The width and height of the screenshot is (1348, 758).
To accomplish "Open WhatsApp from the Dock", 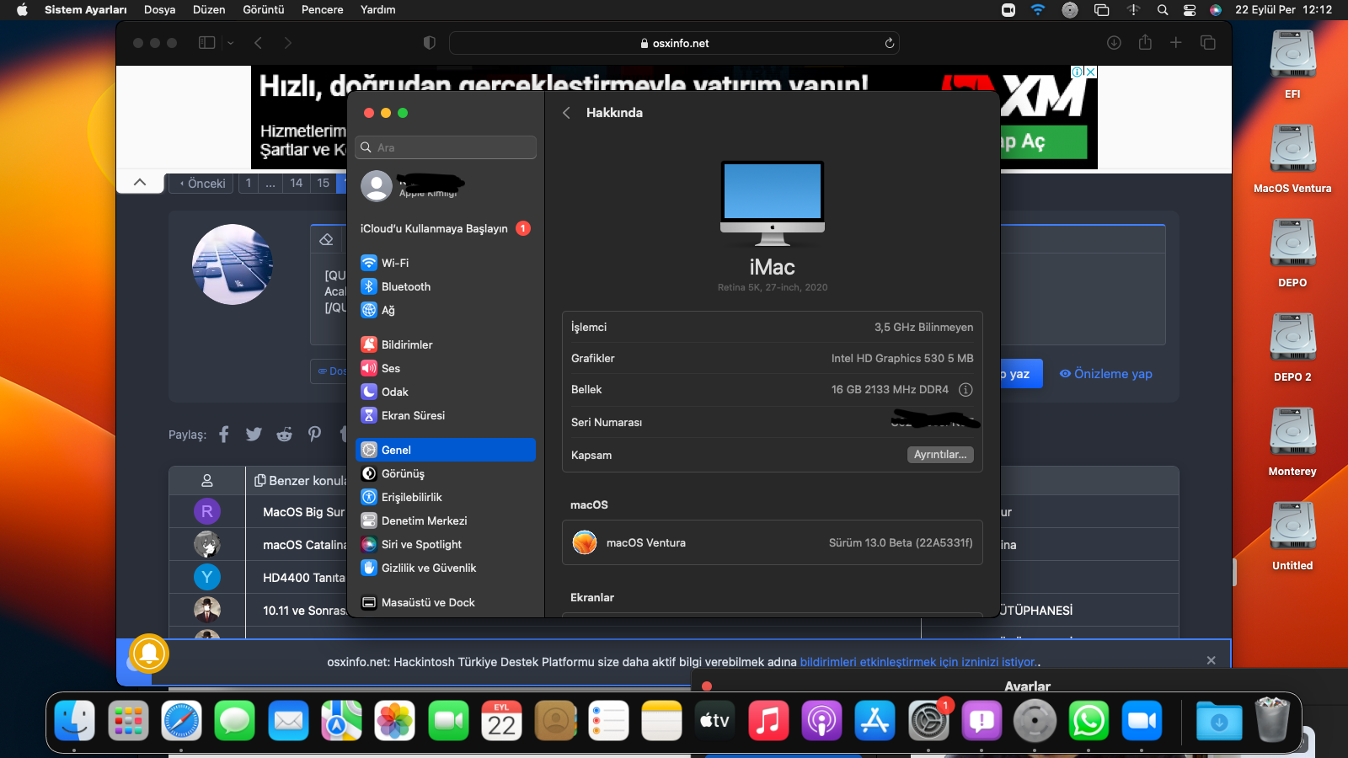I will [1089, 721].
